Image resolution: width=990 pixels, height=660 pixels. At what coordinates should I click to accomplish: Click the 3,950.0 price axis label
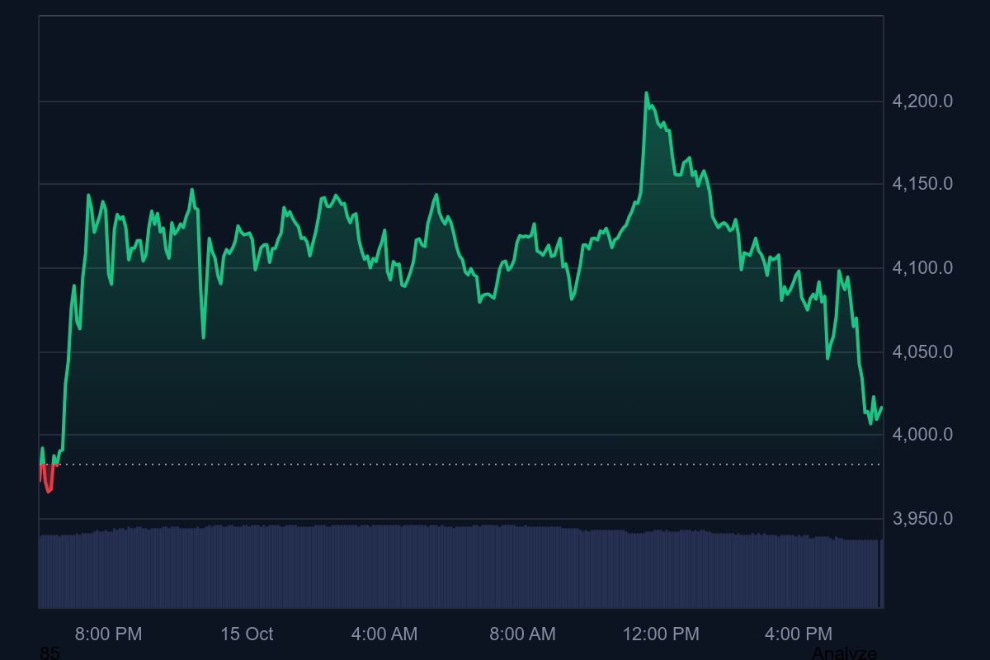[922, 519]
